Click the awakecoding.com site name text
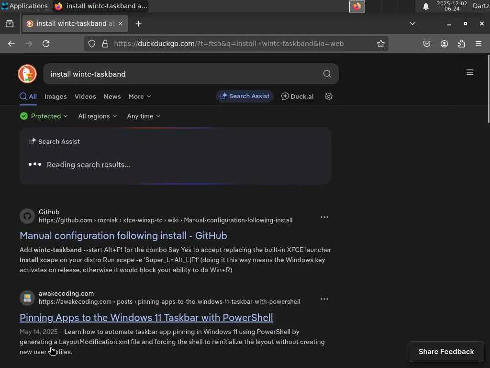 pos(66,294)
